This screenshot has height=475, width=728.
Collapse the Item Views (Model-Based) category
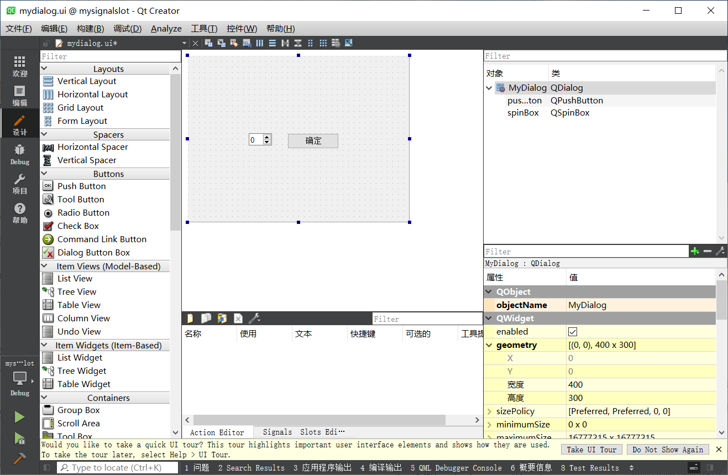[45, 267]
